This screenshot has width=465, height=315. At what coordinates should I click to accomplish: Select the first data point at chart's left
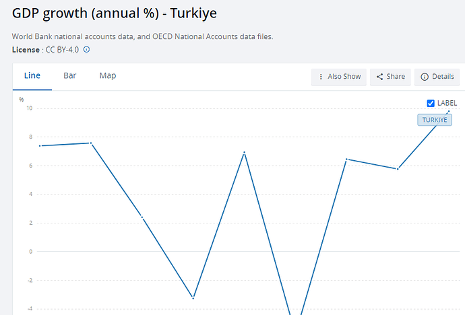[40, 146]
